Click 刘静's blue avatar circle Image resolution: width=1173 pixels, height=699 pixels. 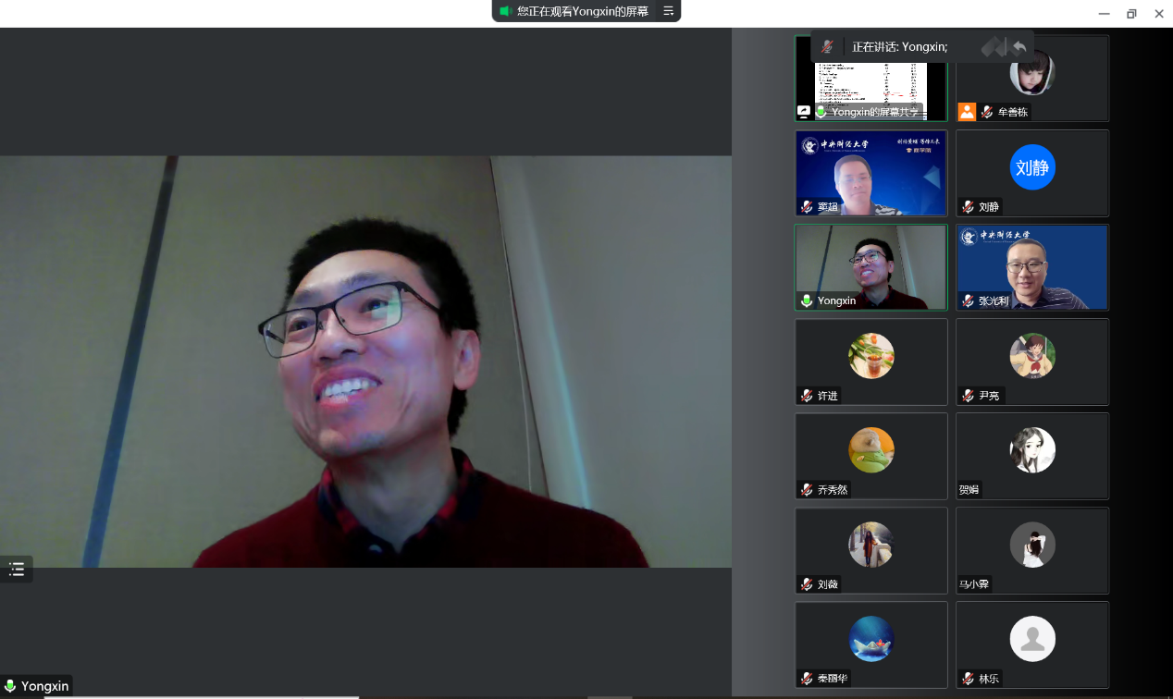1032,167
